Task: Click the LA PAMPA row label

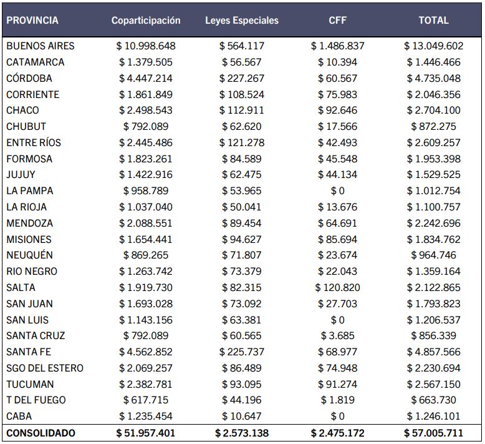Action: [x=30, y=190]
